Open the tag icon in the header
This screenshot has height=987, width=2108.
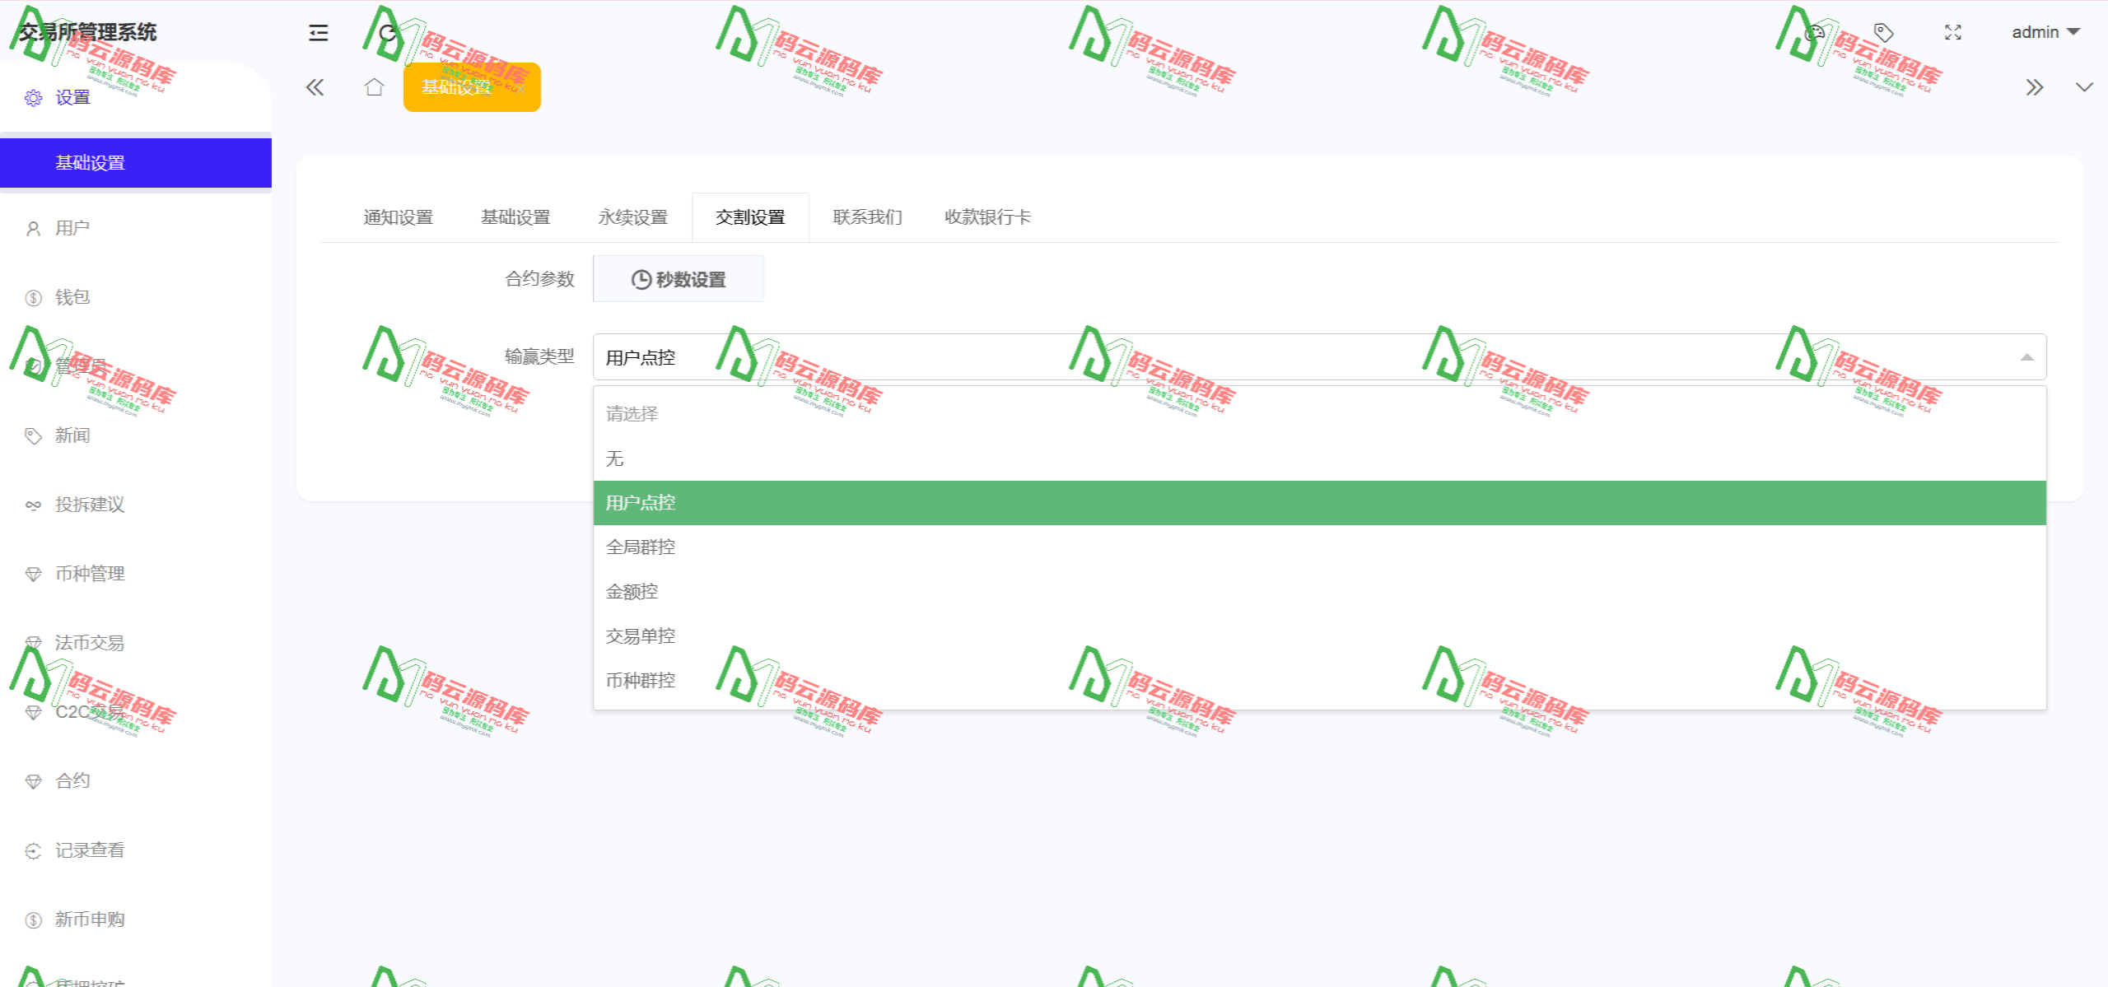coord(1883,33)
